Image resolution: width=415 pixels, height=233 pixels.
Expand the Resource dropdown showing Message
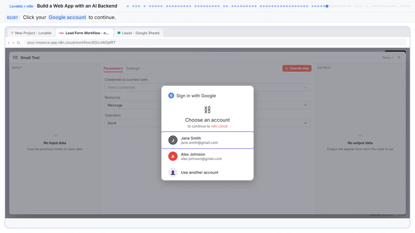(207, 105)
